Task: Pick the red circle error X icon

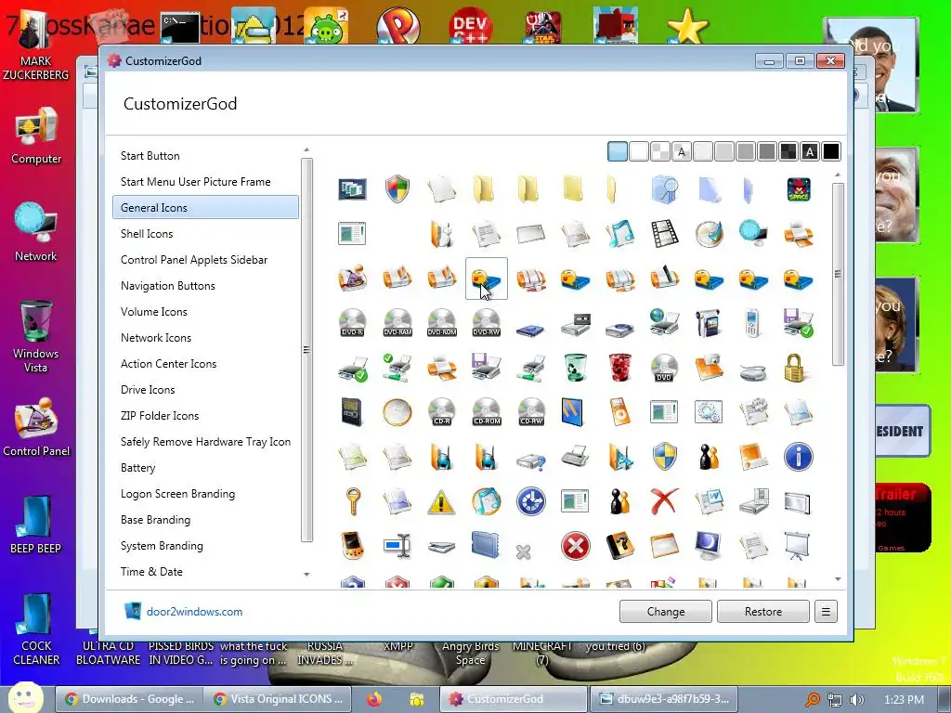Action: tap(575, 546)
